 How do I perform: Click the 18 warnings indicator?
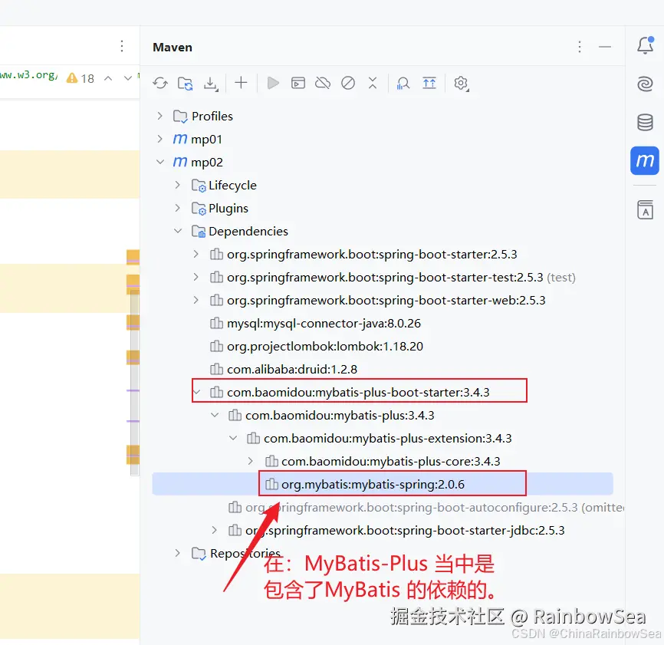pos(81,78)
